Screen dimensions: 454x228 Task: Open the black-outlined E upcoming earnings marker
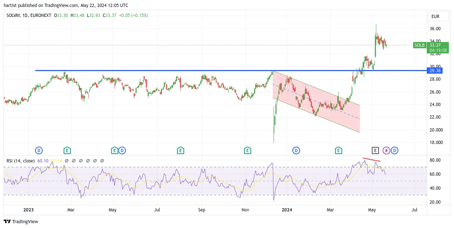point(375,150)
